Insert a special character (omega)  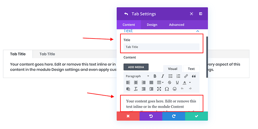pyautogui.click(x=167, y=89)
